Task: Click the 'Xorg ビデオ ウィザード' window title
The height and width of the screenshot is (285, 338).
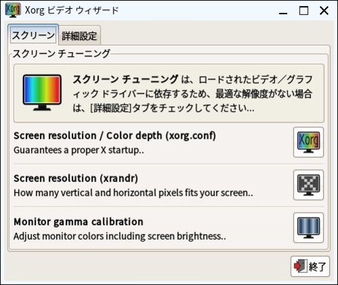Action: coord(72,10)
